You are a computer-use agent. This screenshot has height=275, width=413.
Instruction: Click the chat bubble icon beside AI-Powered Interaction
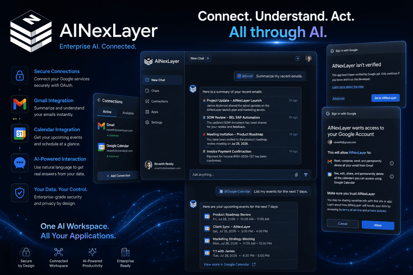tap(20, 163)
